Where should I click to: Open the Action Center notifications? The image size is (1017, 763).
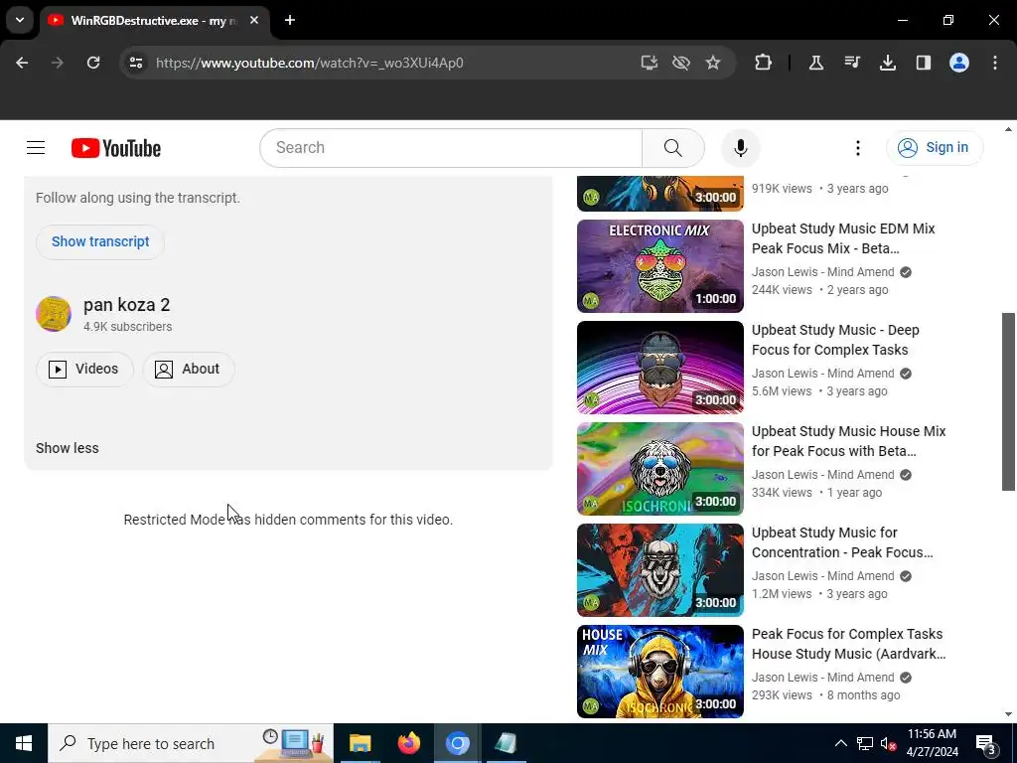(x=985, y=743)
